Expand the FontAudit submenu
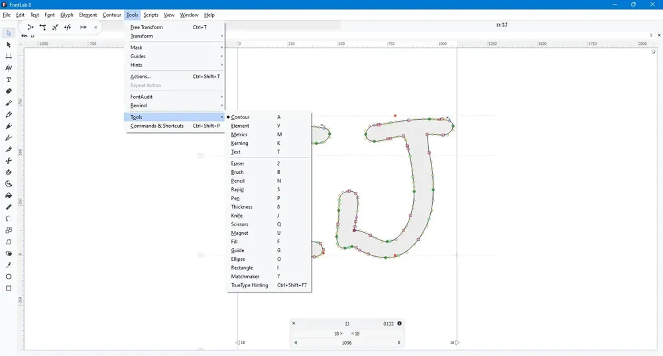 (x=175, y=97)
